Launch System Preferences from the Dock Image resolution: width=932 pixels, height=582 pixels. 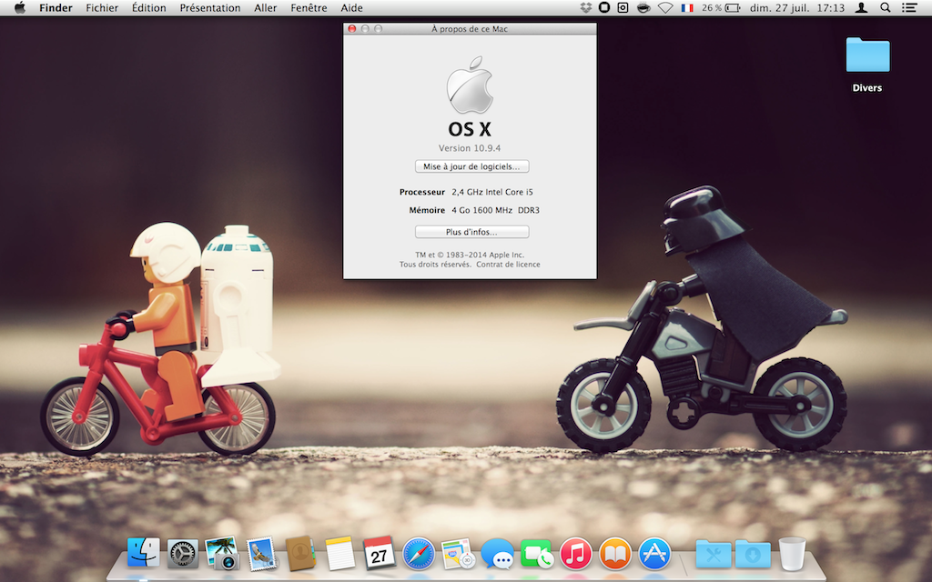182,554
